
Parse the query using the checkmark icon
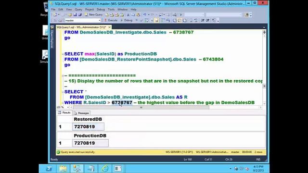[x=141, y=20]
